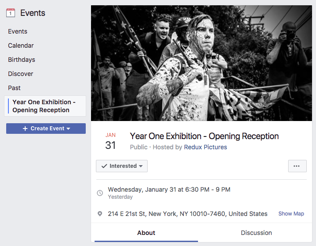Click the plus icon on Create Event
Screen dimensions: 316x246
pyautogui.click(x=25, y=129)
